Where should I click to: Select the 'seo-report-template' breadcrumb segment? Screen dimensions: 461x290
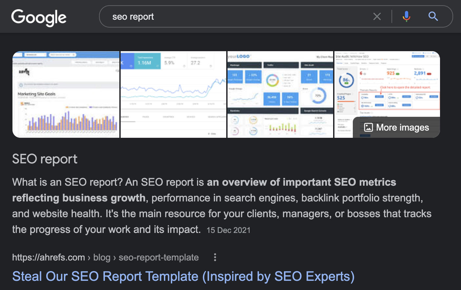click(x=159, y=258)
